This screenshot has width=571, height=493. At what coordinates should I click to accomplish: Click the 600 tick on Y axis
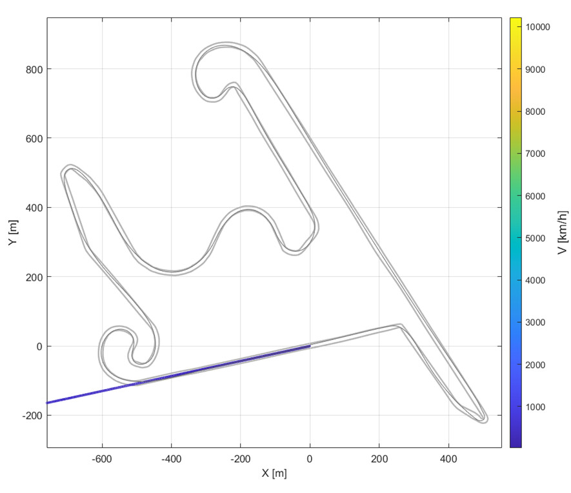[34, 138]
